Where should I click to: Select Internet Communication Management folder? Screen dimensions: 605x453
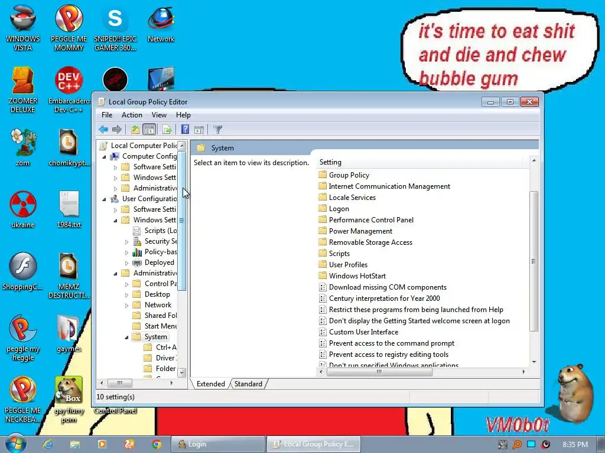[x=385, y=186]
